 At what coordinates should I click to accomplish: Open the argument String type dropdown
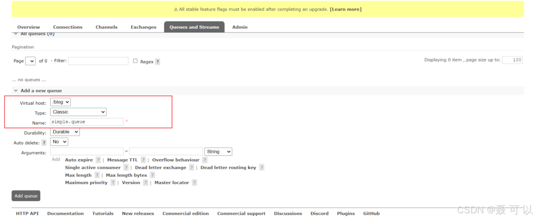[218, 152]
